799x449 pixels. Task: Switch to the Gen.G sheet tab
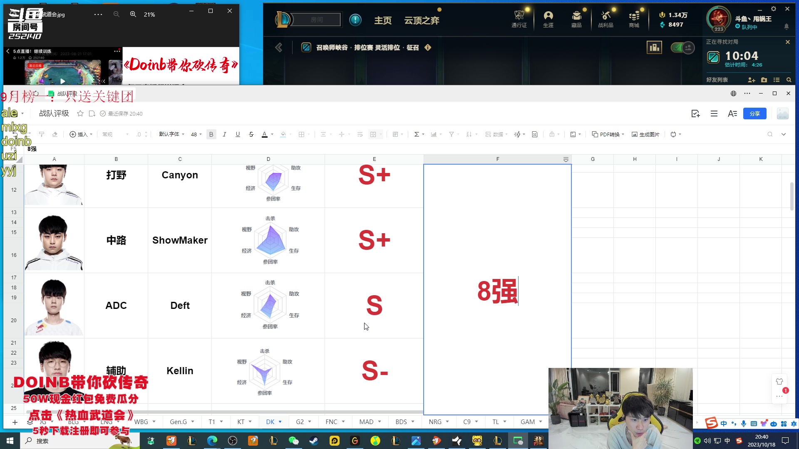(178, 422)
